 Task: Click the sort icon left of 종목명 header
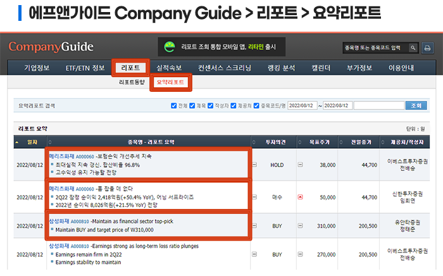tap(49, 142)
